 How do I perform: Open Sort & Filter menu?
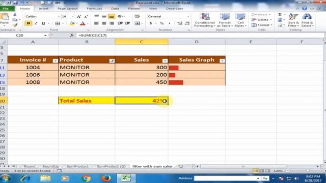[x=293, y=20]
